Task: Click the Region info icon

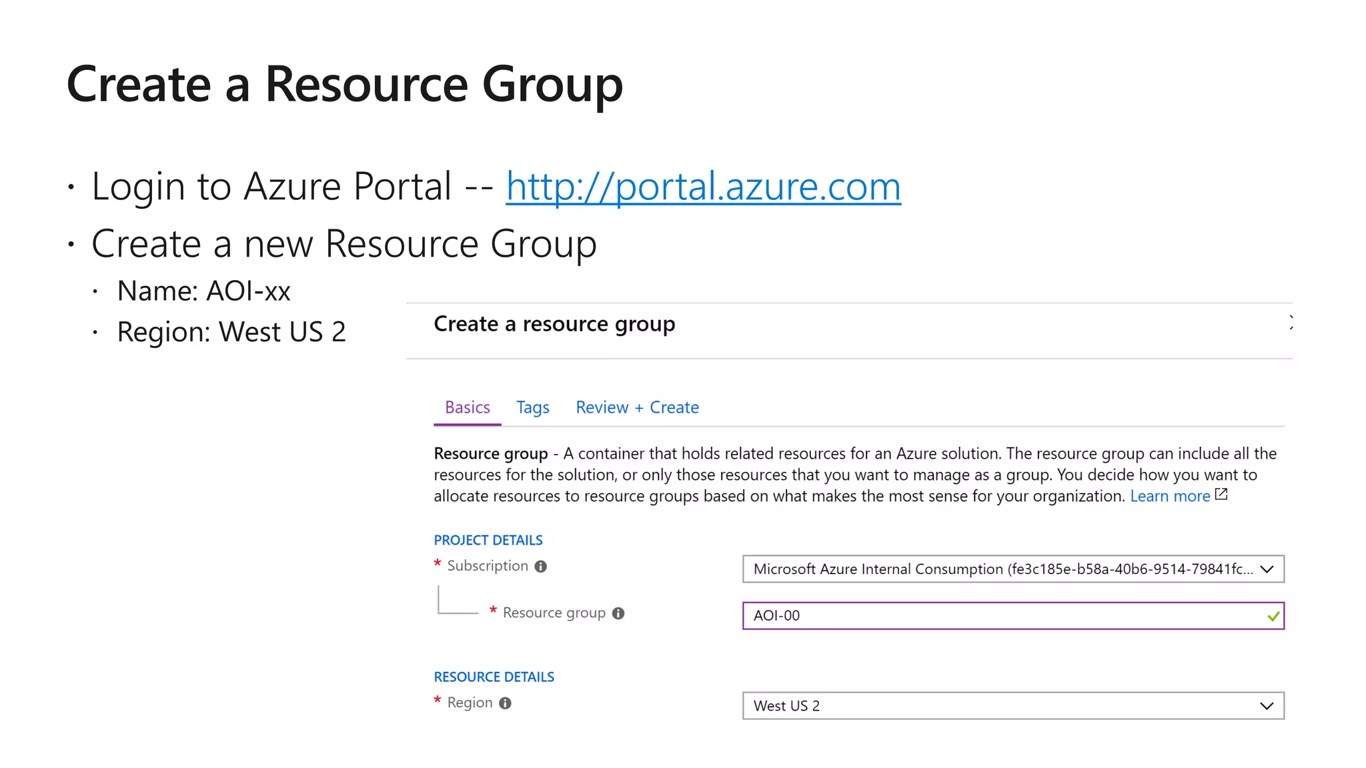Action: coord(506,703)
